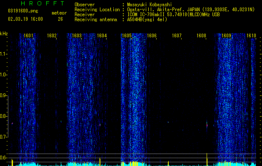Screen dimensions: 262x166
Task: Click the 1610 time marker
Action: pyautogui.click(x=251, y=36)
